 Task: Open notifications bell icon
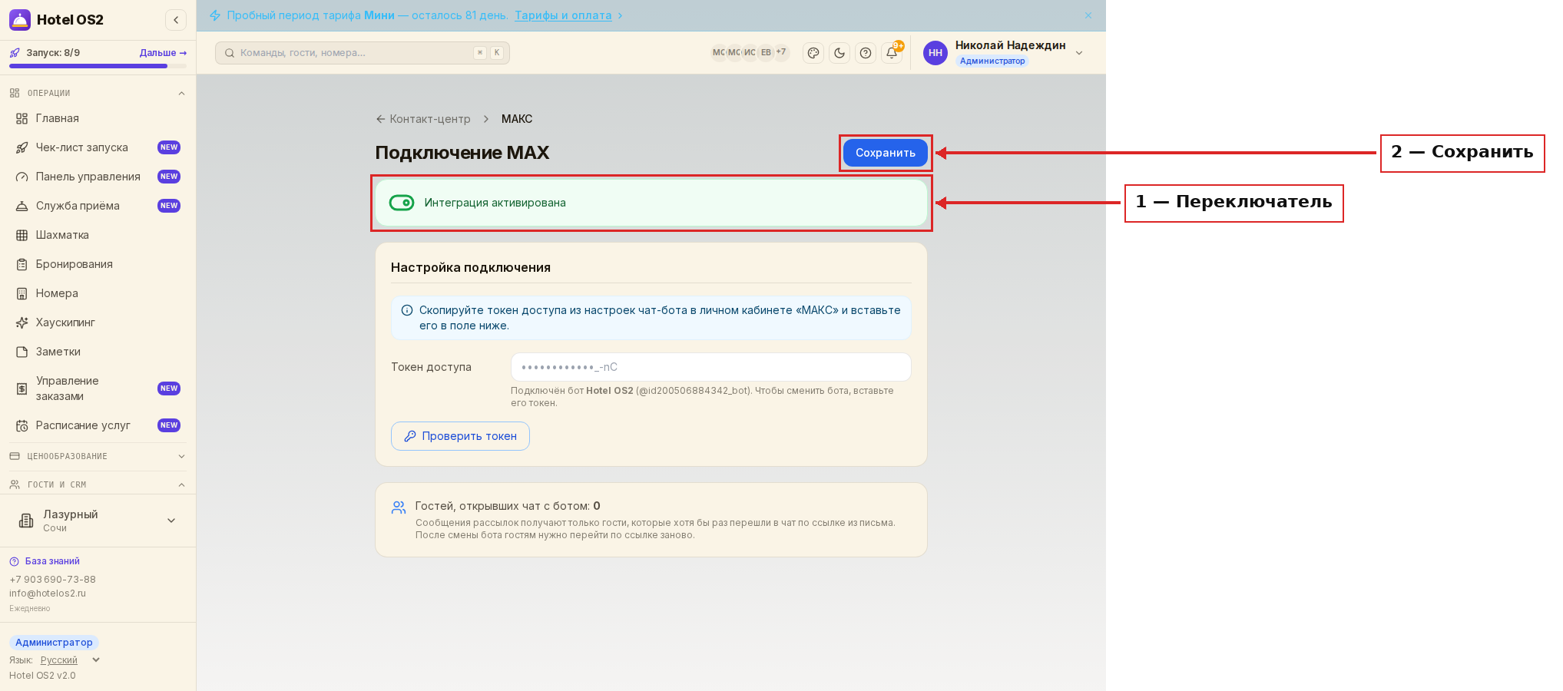coord(892,53)
